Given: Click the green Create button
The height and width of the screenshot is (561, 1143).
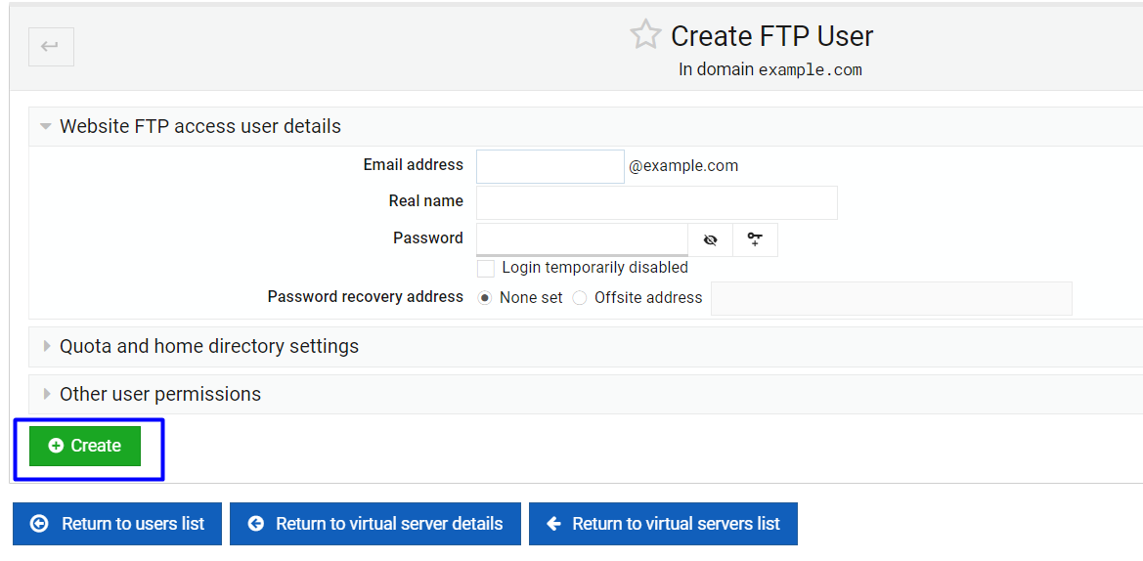Looking at the screenshot, I should [x=84, y=446].
